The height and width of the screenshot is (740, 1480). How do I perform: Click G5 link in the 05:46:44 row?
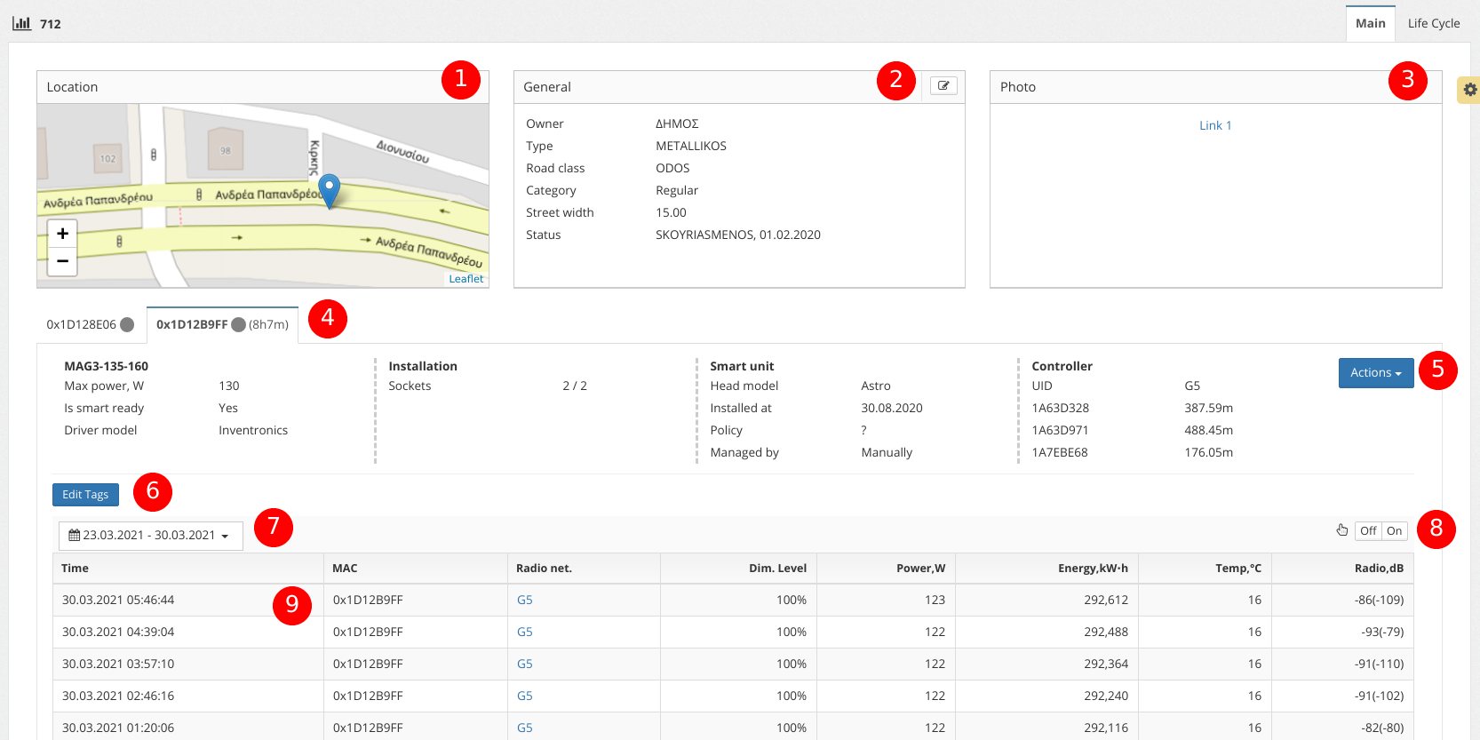pyautogui.click(x=524, y=600)
